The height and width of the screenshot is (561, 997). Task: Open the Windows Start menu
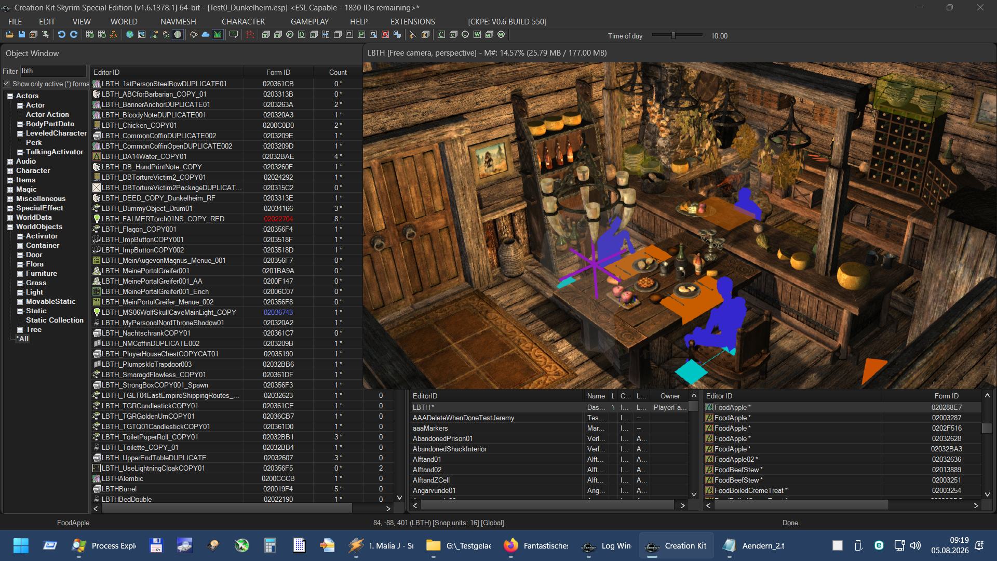click(21, 545)
